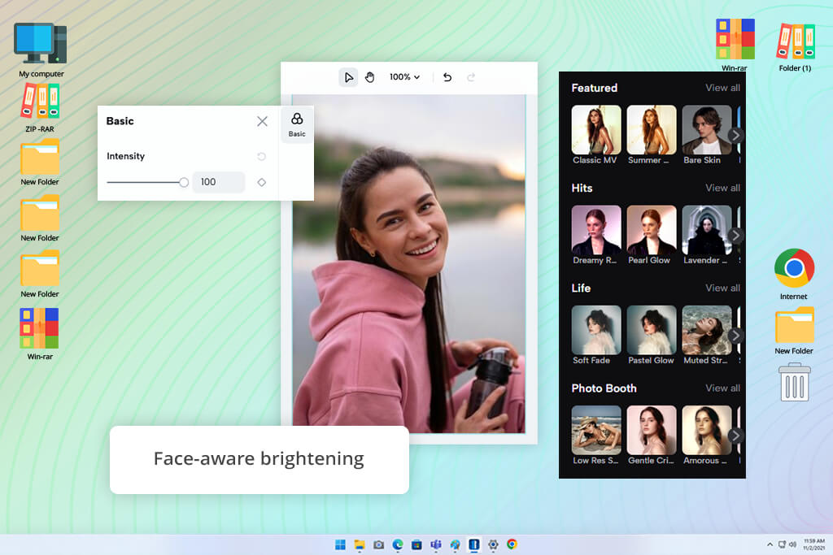Image resolution: width=833 pixels, height=555 pixels.
Task: View all Featured filters
Action: click(x=722, y=88)
